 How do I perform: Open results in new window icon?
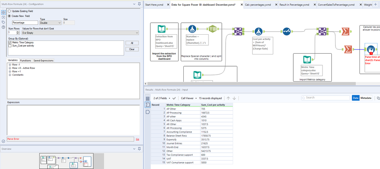pyautogui.click(x=378, y=98)
